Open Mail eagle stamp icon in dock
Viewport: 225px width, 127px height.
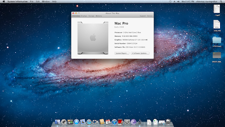[x=83, y=122]
